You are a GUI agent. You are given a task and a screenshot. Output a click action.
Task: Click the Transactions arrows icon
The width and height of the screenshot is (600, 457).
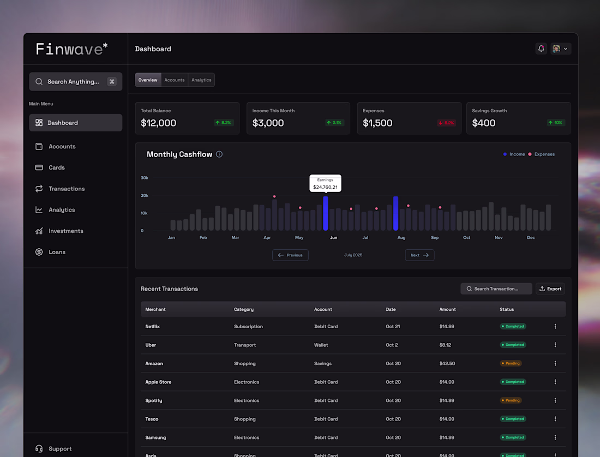coord(39,189)
